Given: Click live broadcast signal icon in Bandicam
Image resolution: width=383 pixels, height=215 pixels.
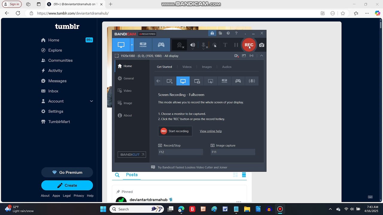Looking at the screenshot, I should pos(251,56).
